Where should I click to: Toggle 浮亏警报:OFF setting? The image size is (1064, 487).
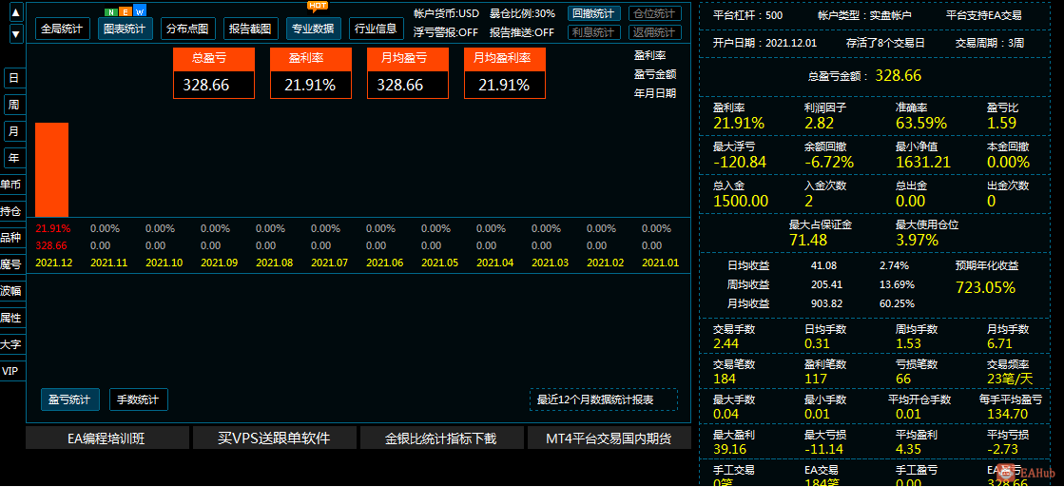point(444,32)
